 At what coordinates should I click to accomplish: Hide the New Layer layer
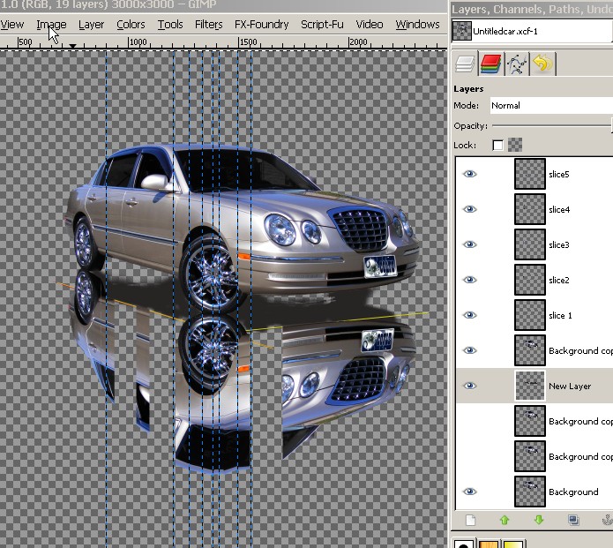[x=469, y=386]
